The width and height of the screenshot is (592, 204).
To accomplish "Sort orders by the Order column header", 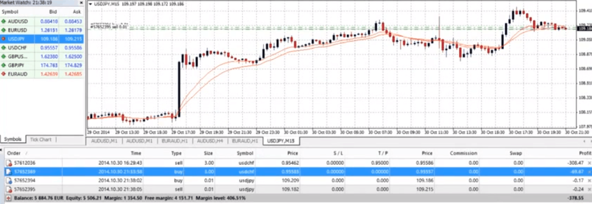I will coord(14,153).
